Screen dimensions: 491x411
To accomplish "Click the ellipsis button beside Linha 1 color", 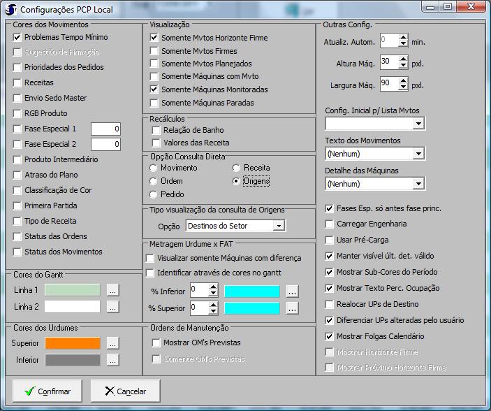I will (x=112, y=290).
